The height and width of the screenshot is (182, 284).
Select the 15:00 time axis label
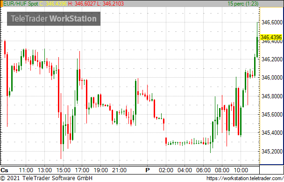(63, 170)
